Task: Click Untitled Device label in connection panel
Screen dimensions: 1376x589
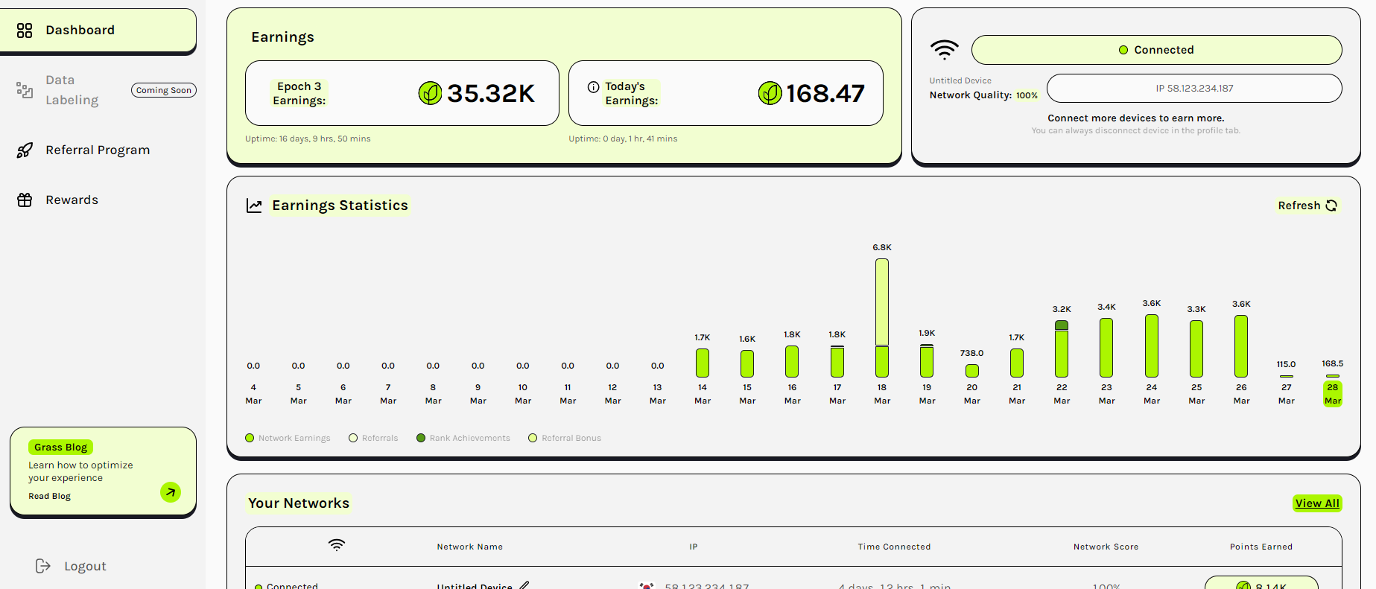Action: click(x=960, y=81)
